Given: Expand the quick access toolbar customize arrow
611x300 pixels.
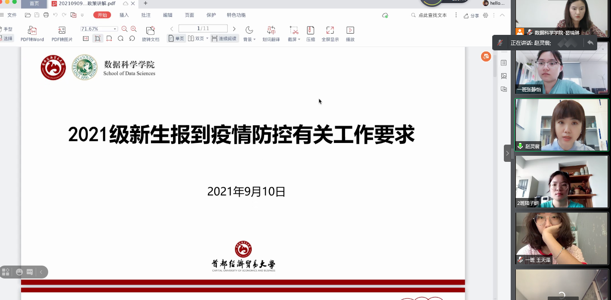Looking at the screenshot, I should 82,15.
